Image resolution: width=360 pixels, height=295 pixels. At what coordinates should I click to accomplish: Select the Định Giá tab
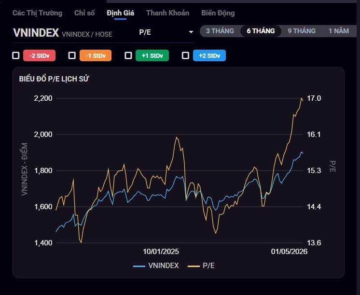[x=120, y=13]
